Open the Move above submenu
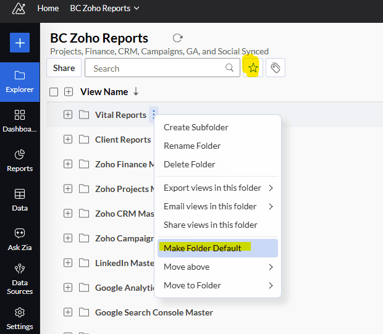 point(217,267)
